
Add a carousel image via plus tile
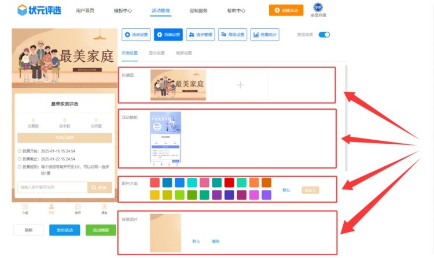(x=240, y=85)
